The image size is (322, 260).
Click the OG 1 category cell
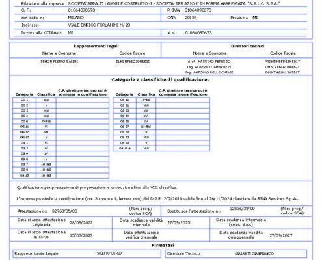coord(24,100)
